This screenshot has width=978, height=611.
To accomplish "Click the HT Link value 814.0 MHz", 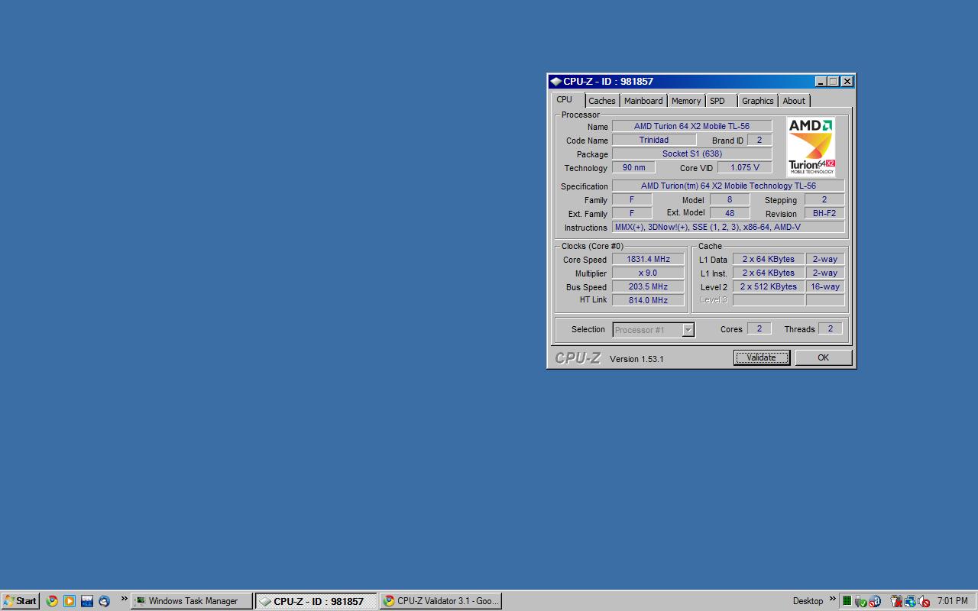I will tap(648, 300).
